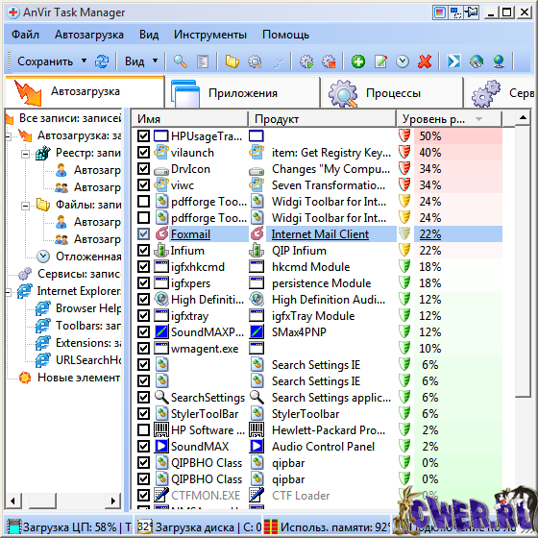Click the blue arrow run icon

[453, 61]
